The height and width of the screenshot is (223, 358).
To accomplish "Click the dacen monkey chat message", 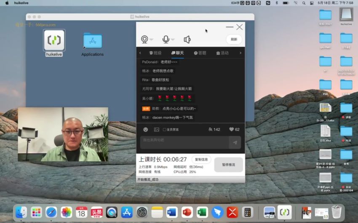I will pos(167,117).
